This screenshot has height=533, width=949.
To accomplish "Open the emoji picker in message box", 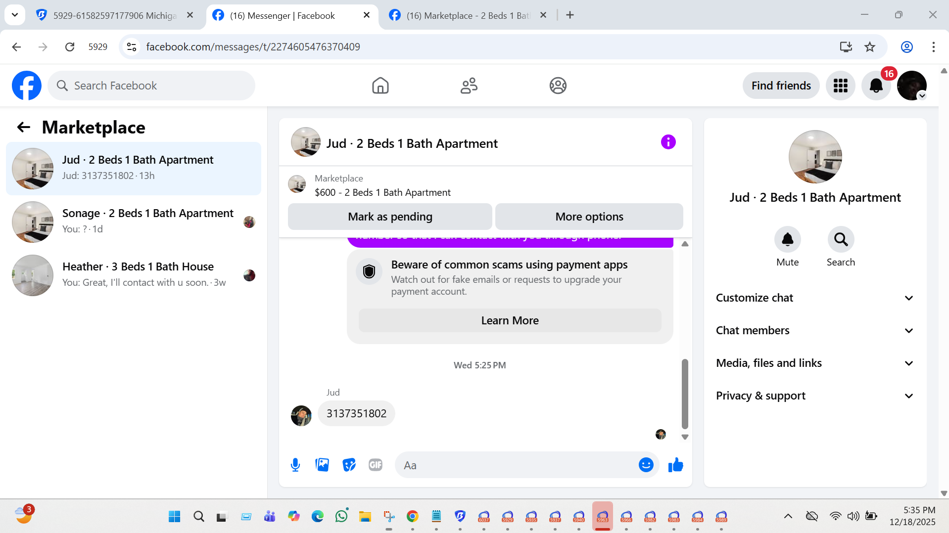I will pyautogui.click(x=646, y=465).
